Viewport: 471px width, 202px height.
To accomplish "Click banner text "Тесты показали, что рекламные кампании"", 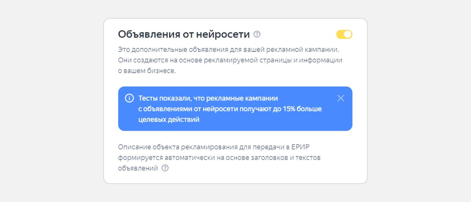I will 208,98.
